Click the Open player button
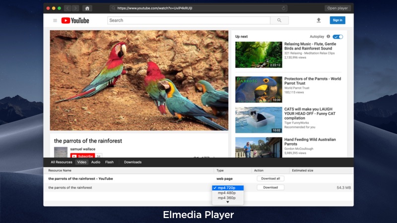Screen dimensions: 397x223 click(x=337, y=8)
